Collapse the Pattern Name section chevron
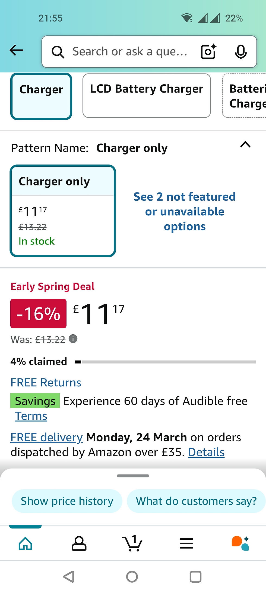 click(245, 145)
